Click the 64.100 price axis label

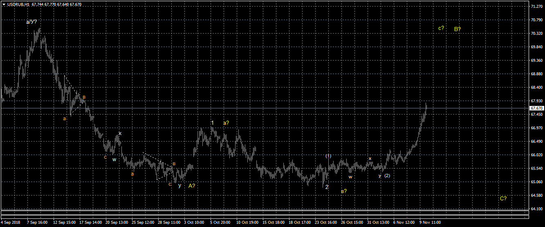[536, 209]
